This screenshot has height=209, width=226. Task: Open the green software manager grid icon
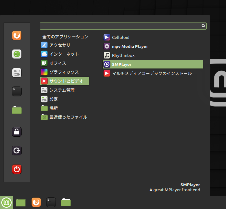pos(17,54)
